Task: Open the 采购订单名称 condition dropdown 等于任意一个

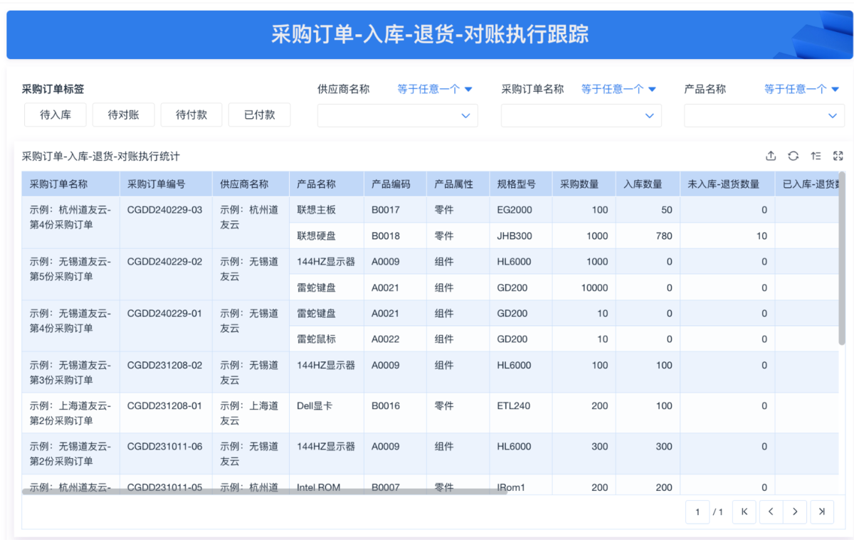Action: [618, 89]
